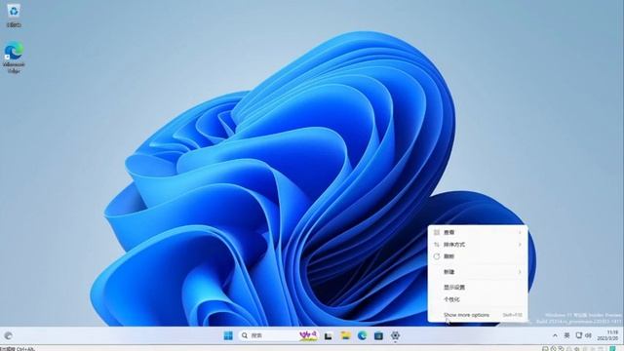Open Task View from the taskbar
Viewport: 624px width, 351px height.
329,335
